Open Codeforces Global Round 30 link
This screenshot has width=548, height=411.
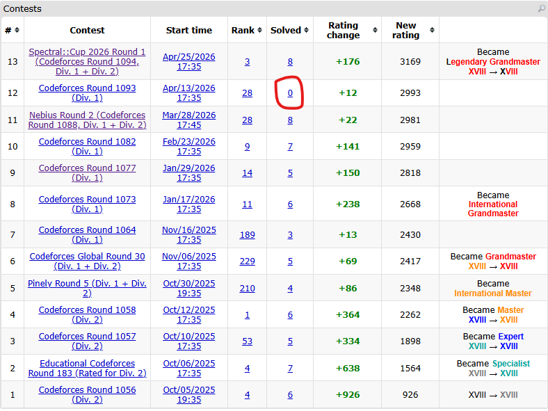tap(87, 261)
